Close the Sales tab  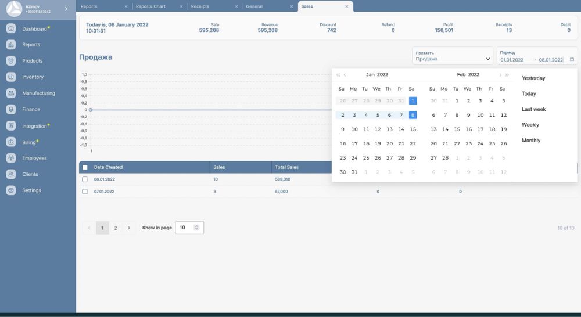347,6
